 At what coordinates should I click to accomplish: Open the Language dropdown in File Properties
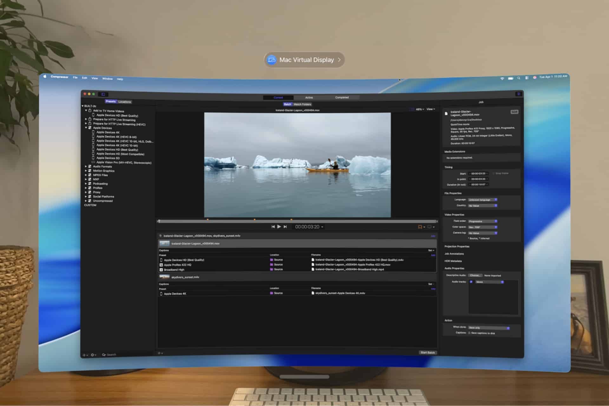pos(483,200)
